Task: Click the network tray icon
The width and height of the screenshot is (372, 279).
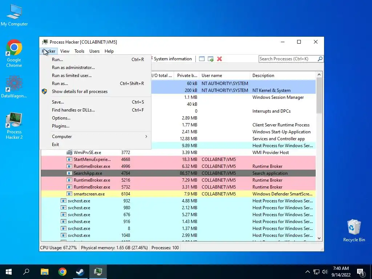Action: tap(316, 272)
